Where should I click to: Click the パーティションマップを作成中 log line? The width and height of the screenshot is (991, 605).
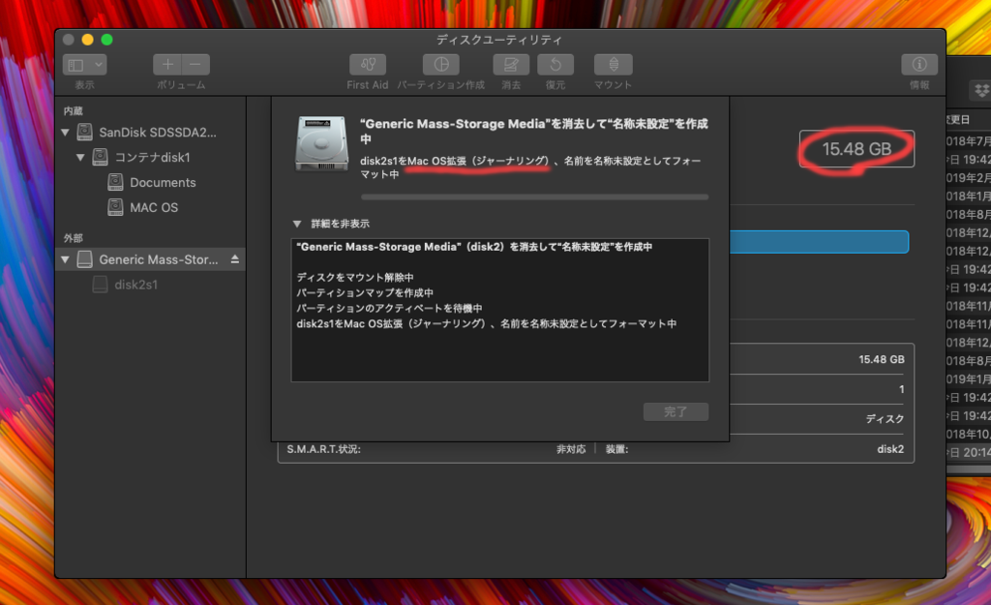click(365, 292)
